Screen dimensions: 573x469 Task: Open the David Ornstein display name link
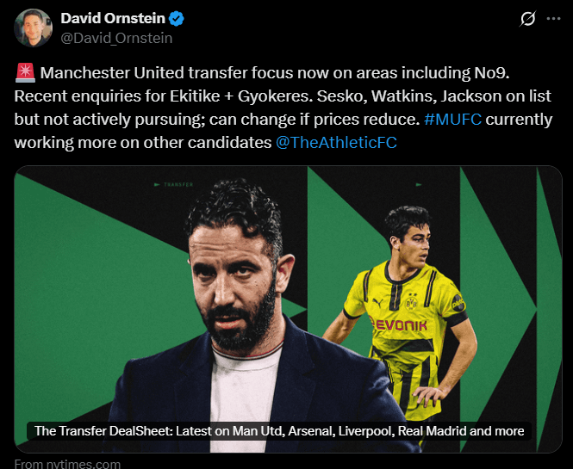[113, 19]
